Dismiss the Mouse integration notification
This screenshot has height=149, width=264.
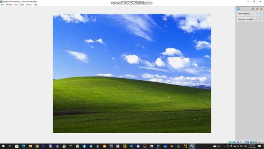[x=260, y=14]
